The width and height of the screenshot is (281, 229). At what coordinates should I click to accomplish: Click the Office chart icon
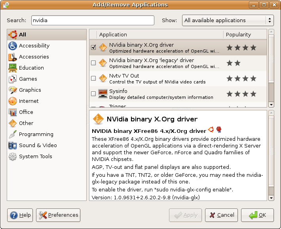pyautogui.click(x=13, y=112)
